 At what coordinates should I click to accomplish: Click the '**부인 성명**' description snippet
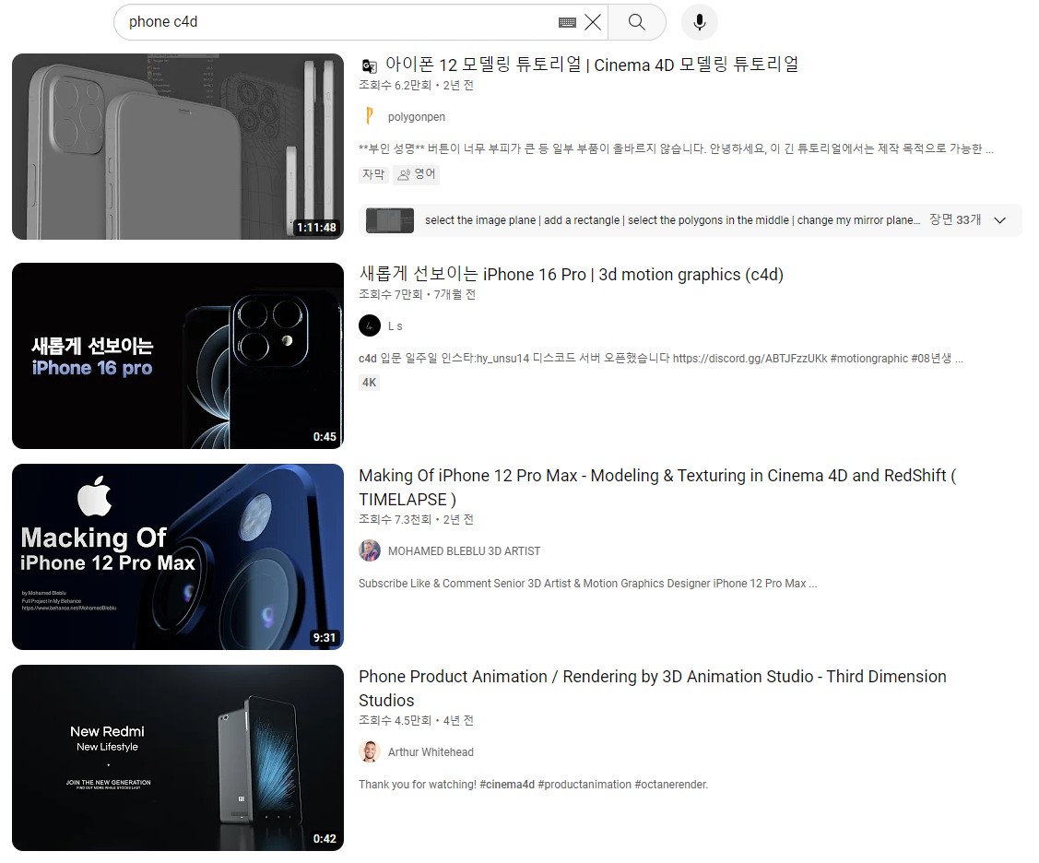(676, 149)
